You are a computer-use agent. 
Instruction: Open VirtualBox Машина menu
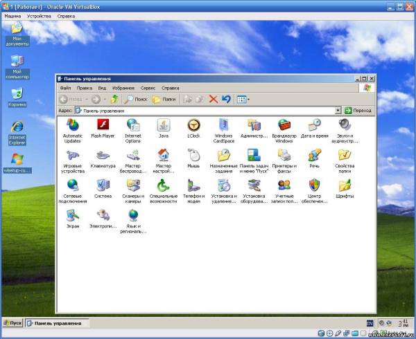click(12, 16)
